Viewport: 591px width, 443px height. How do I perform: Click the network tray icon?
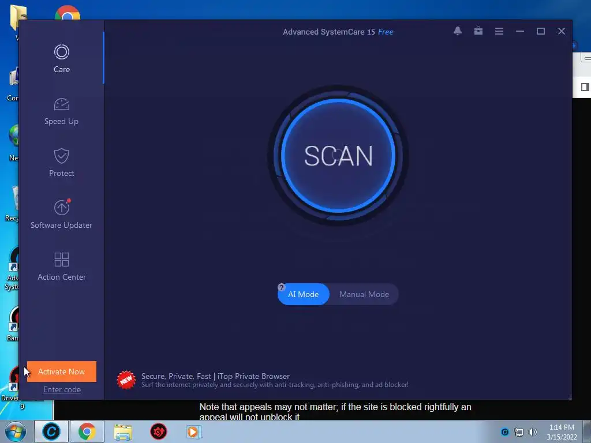coord(519,432)
